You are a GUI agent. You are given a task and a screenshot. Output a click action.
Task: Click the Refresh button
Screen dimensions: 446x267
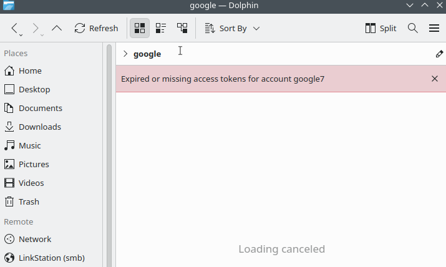[96, 28]
